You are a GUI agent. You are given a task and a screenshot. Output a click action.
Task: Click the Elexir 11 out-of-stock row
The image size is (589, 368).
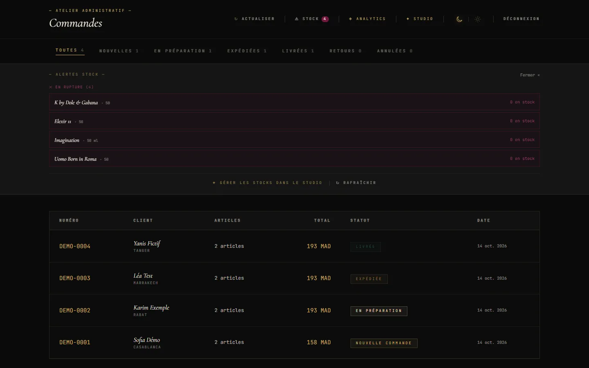[x=294, y=121]
